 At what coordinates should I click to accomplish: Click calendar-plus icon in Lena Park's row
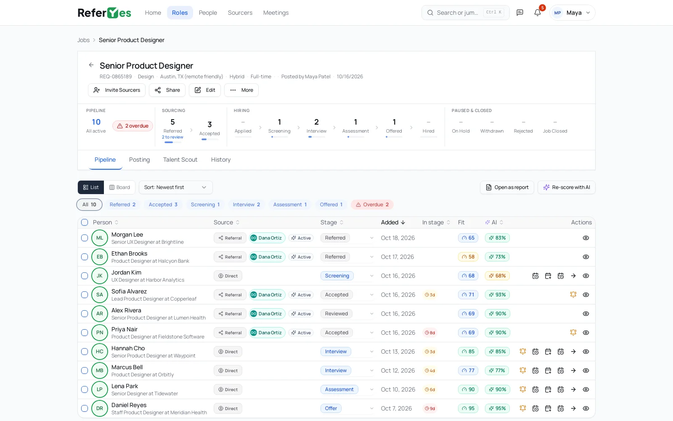[548, 389]
